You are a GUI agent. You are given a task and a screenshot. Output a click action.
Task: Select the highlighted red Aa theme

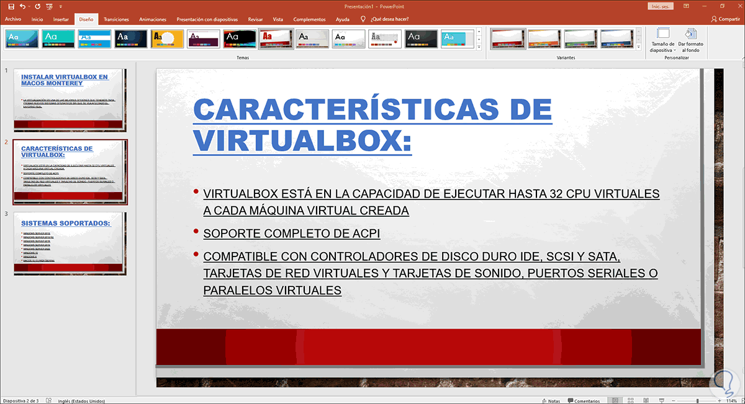click(276, 39)
